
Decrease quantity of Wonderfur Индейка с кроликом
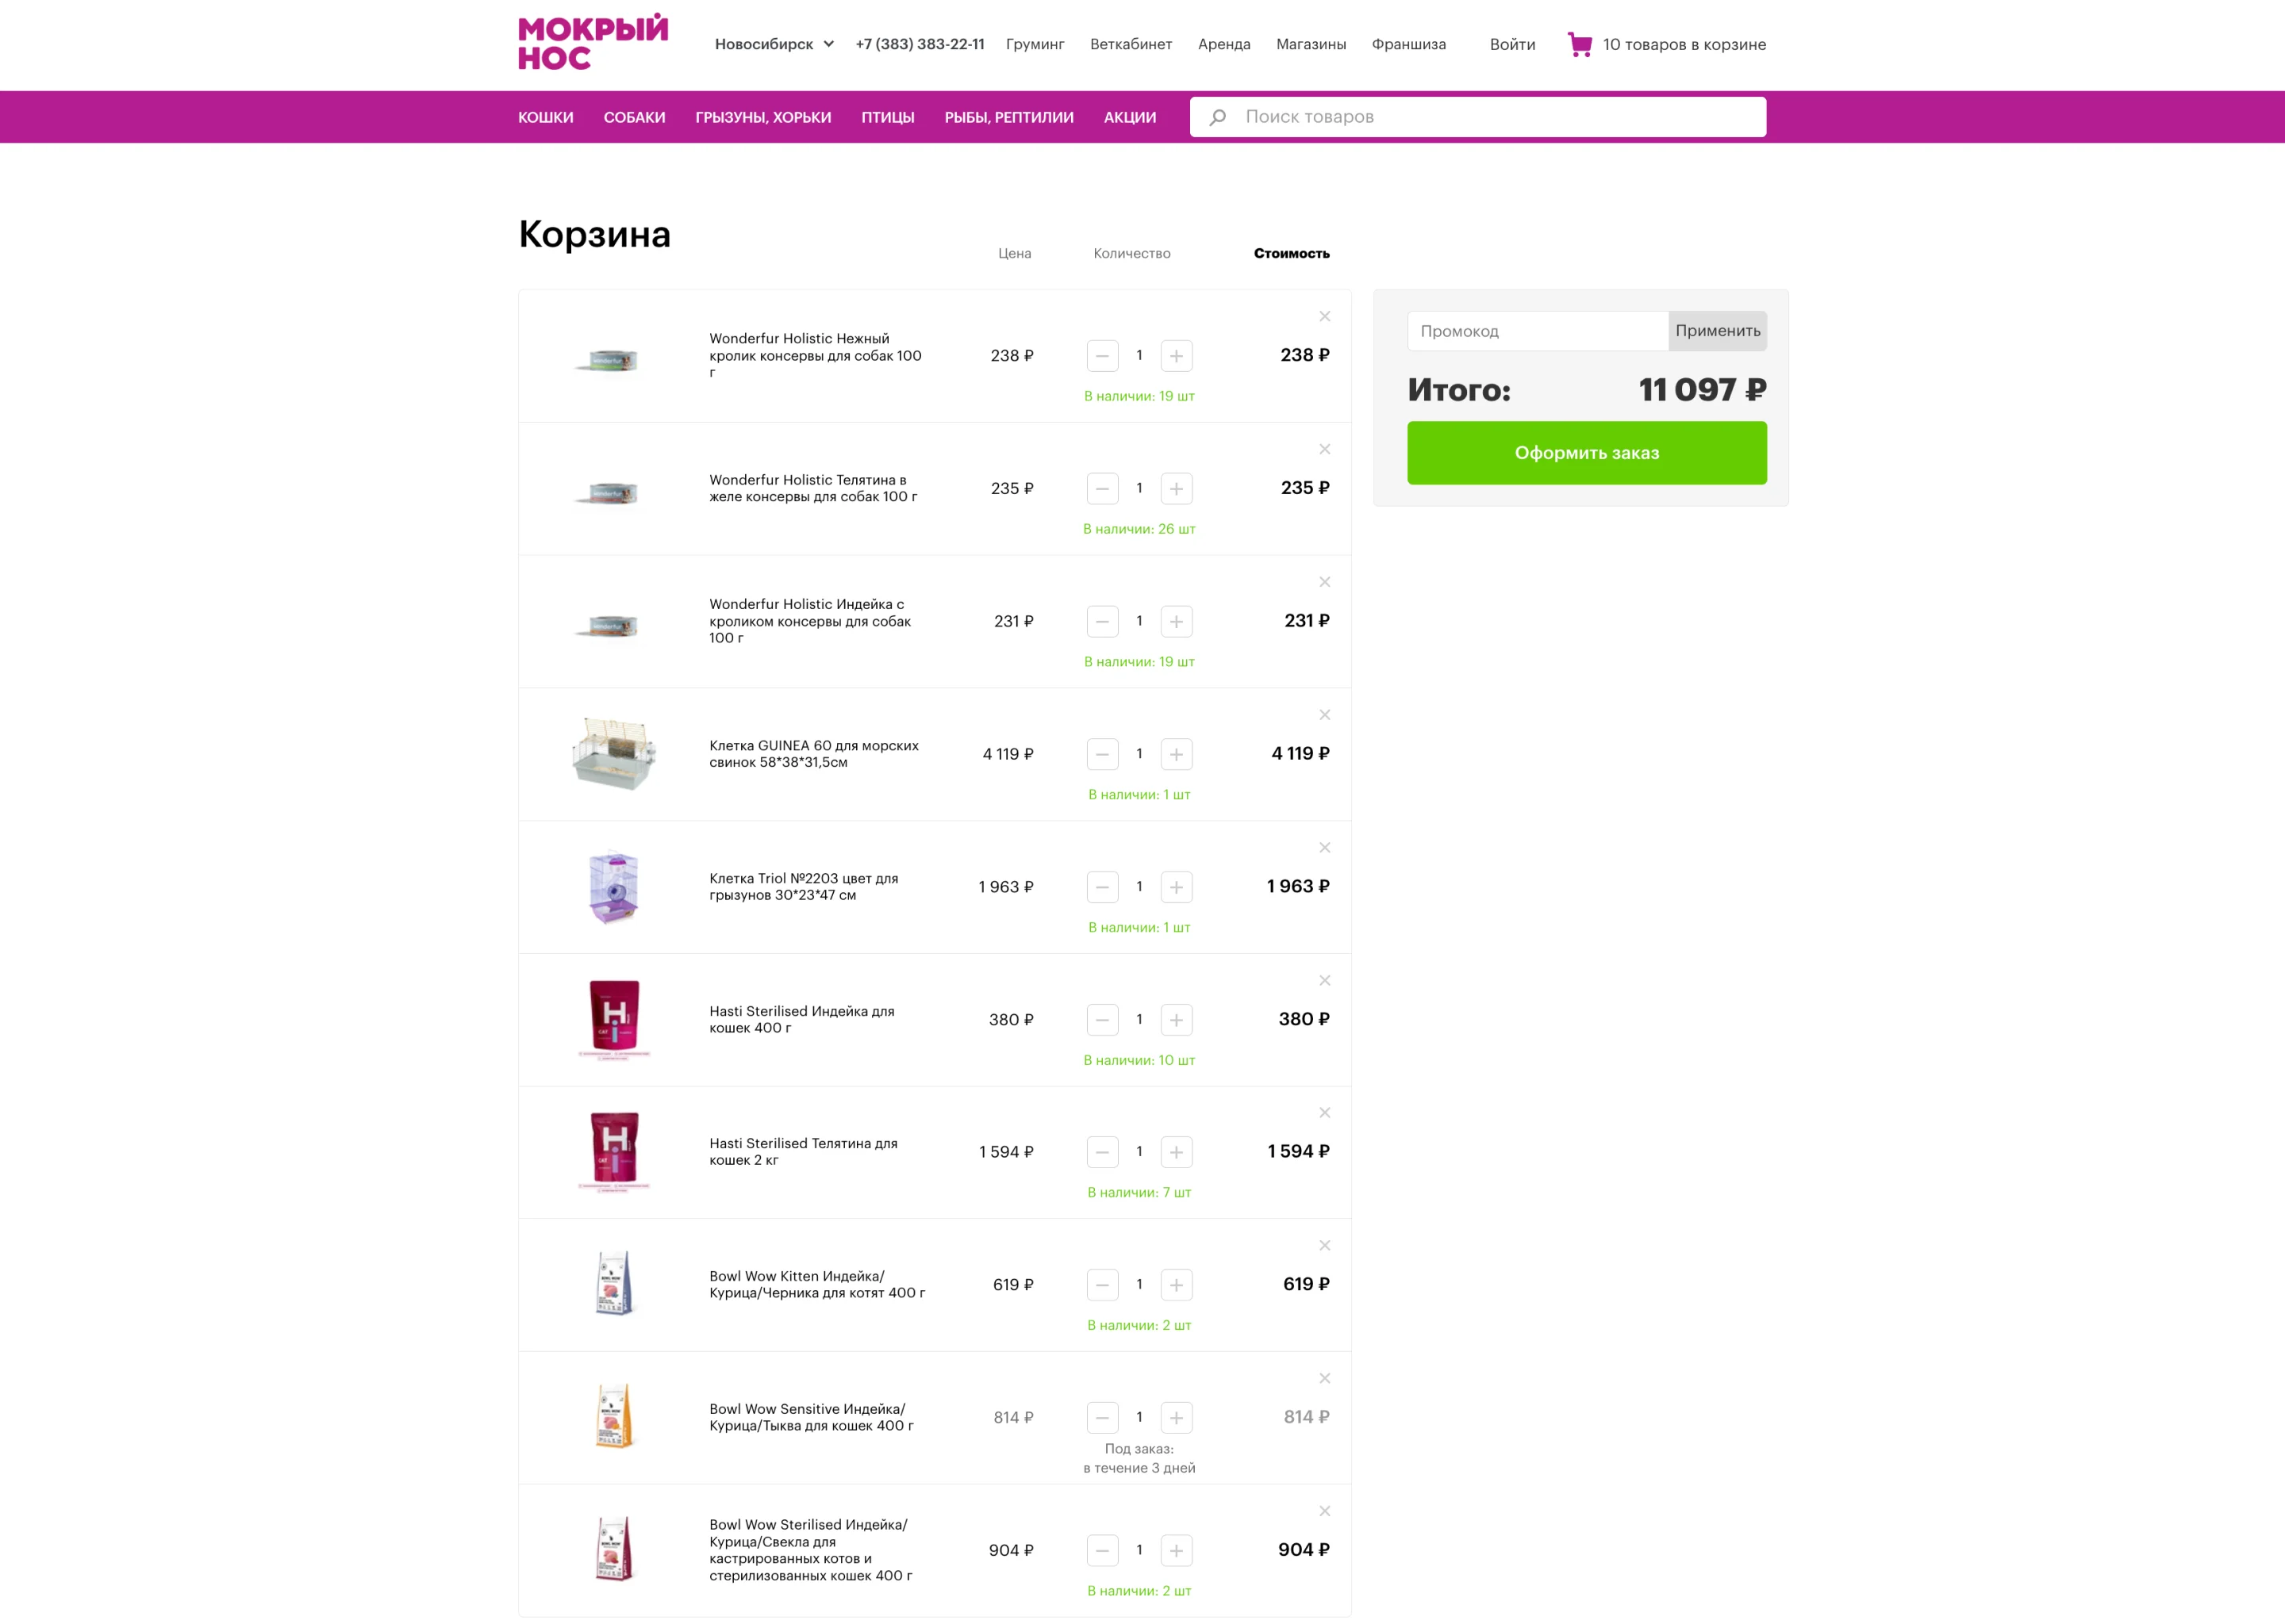click(1103, 622)
